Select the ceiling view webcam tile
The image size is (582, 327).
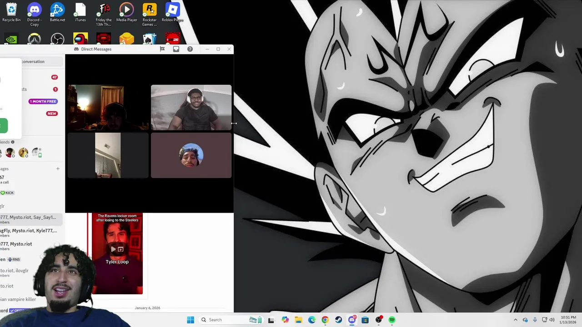pyautogui.click(x=108, y=155)
